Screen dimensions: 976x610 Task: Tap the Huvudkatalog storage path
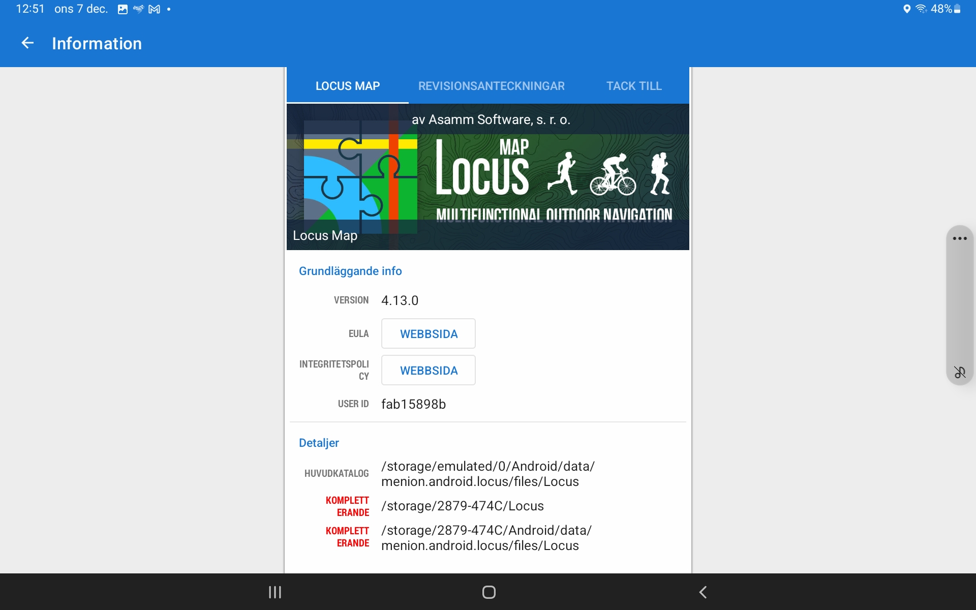[487, 474]
